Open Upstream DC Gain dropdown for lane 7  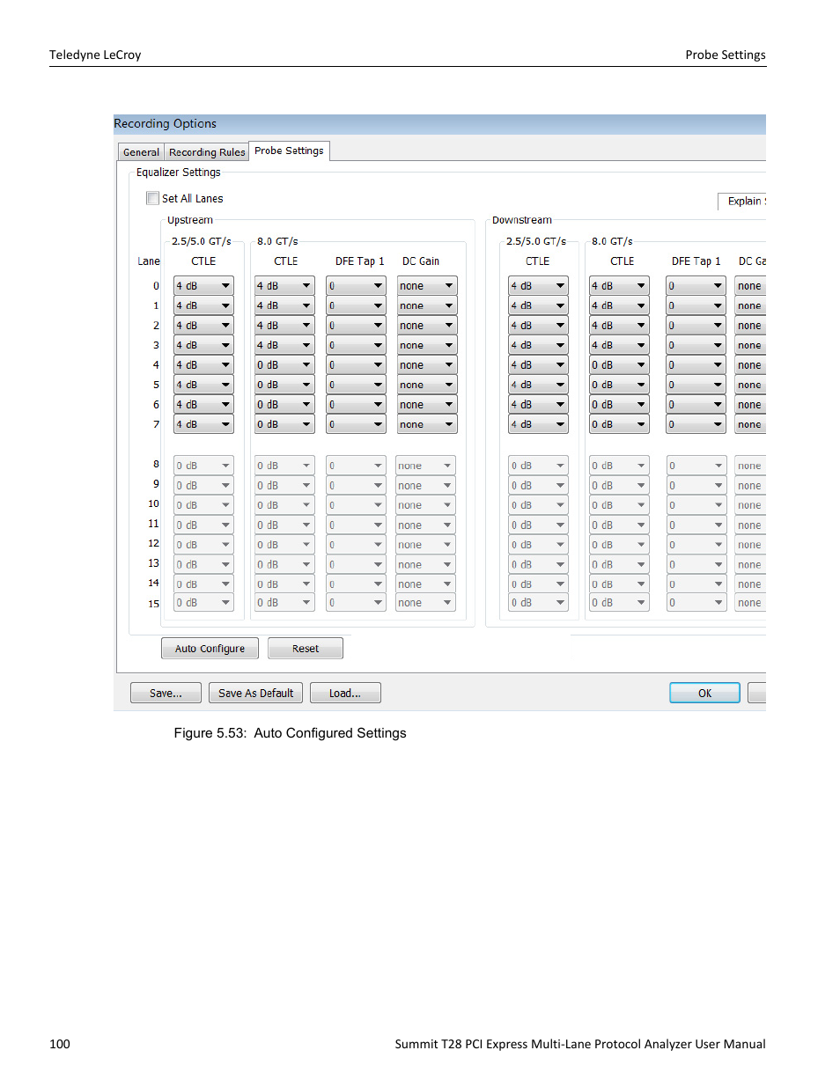(x=427, y=424)
